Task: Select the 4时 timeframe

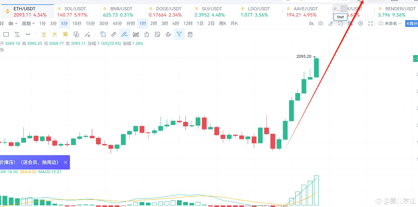Action: click(x=176, y=24)
